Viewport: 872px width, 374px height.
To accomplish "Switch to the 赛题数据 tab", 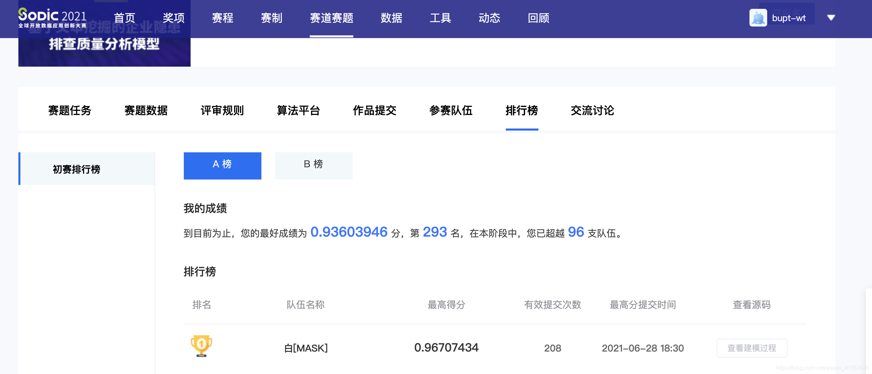I will 146,111.
